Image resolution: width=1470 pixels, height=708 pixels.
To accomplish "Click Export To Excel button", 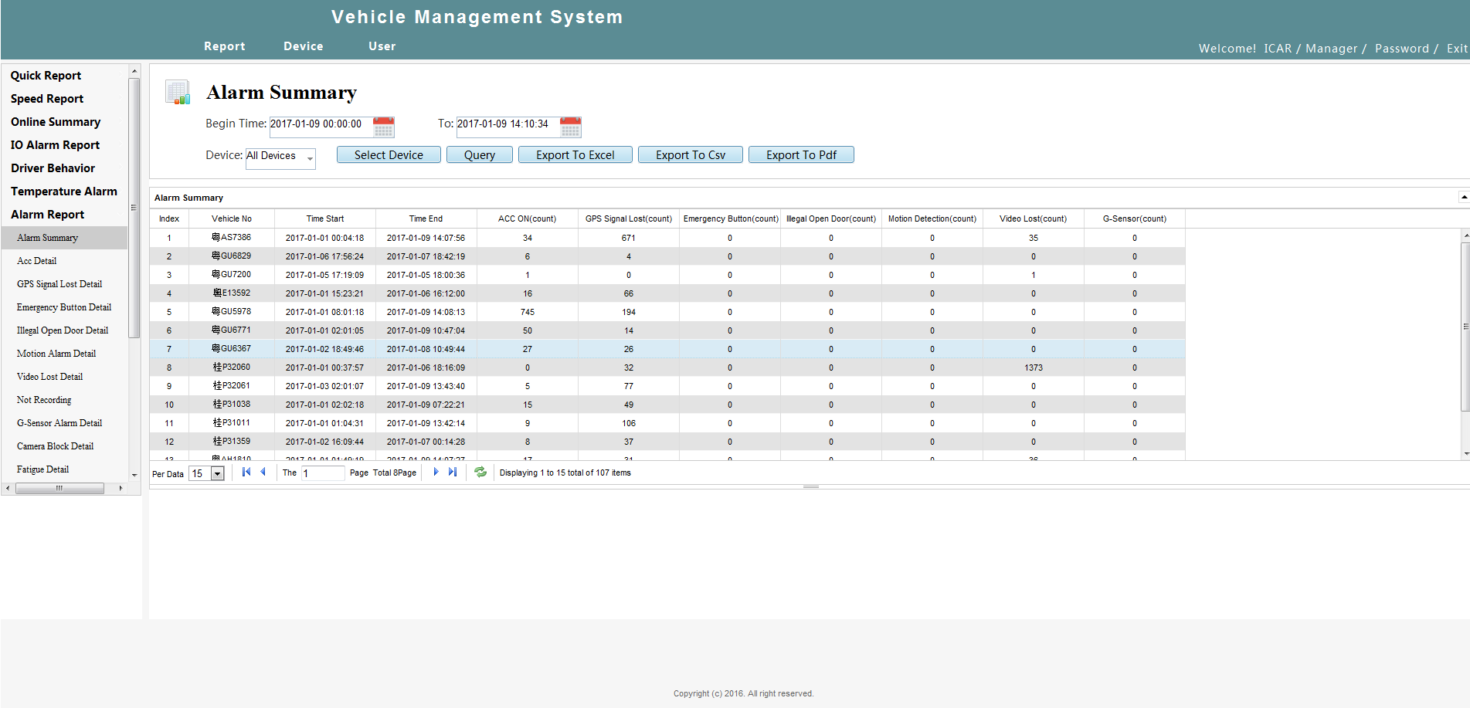I will point(575,155).
